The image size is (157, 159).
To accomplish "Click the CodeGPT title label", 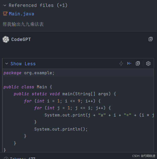I will [x=21, y=39].
